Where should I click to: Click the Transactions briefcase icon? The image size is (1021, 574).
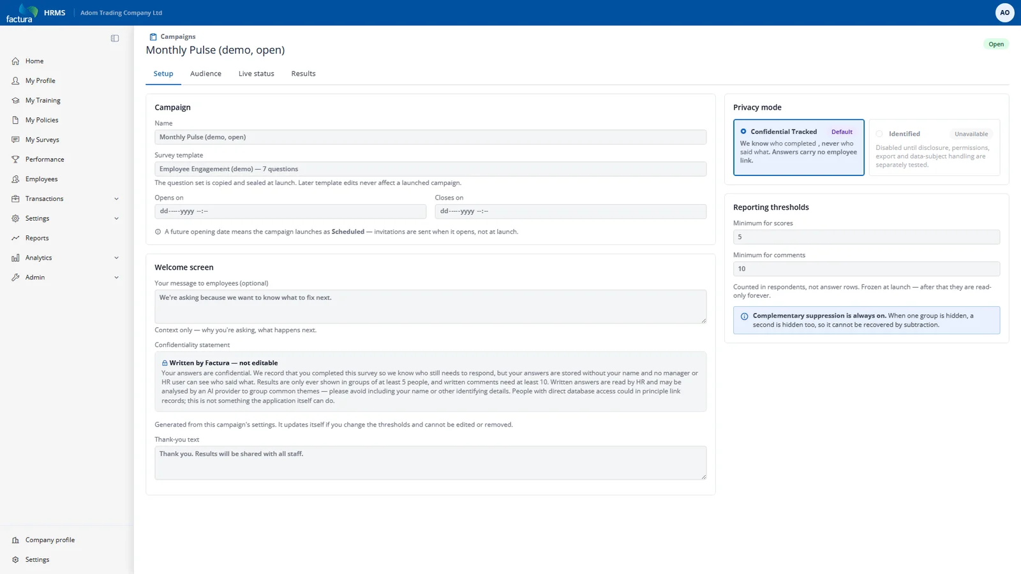click(x=15, y=199)
